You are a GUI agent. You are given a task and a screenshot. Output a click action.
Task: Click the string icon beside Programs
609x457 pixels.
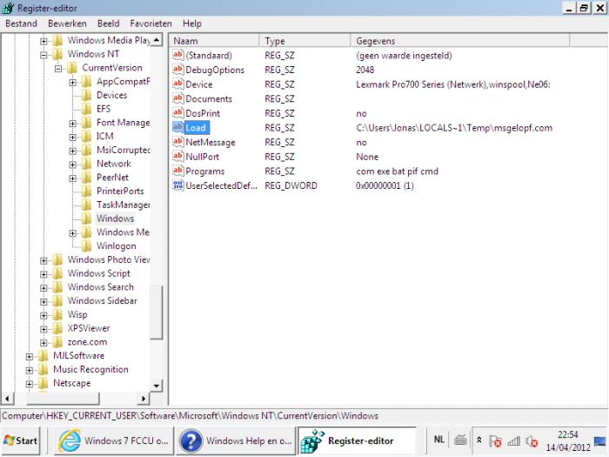(x=177, y=171)
